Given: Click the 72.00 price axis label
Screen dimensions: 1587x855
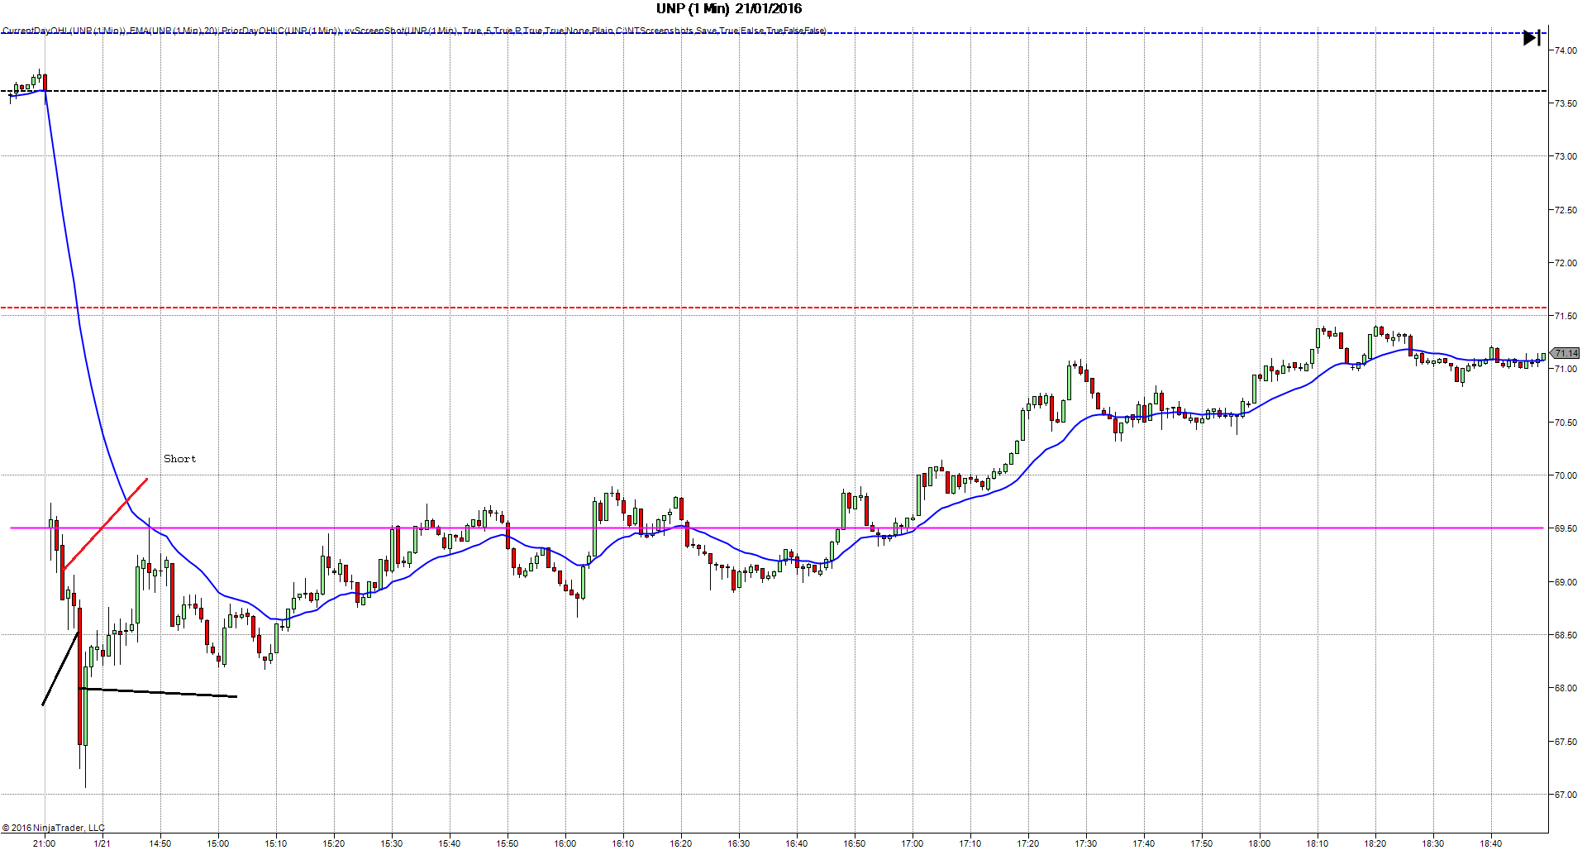Looking at the screenshot, I should coord(1565,263).
